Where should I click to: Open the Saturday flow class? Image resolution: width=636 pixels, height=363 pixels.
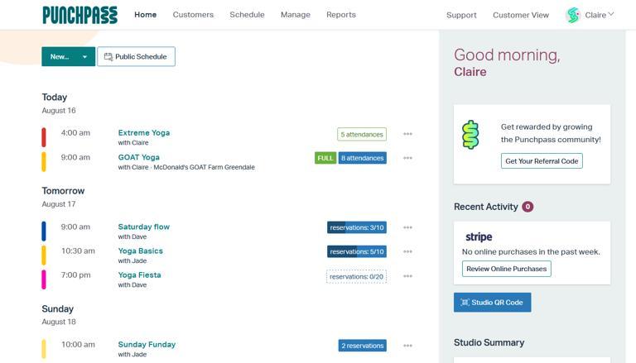point(143,227)
